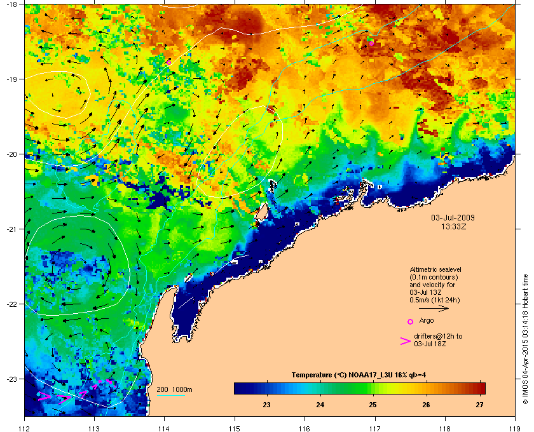
Task: Click latitude axis label -19
Action: point(11,79)
